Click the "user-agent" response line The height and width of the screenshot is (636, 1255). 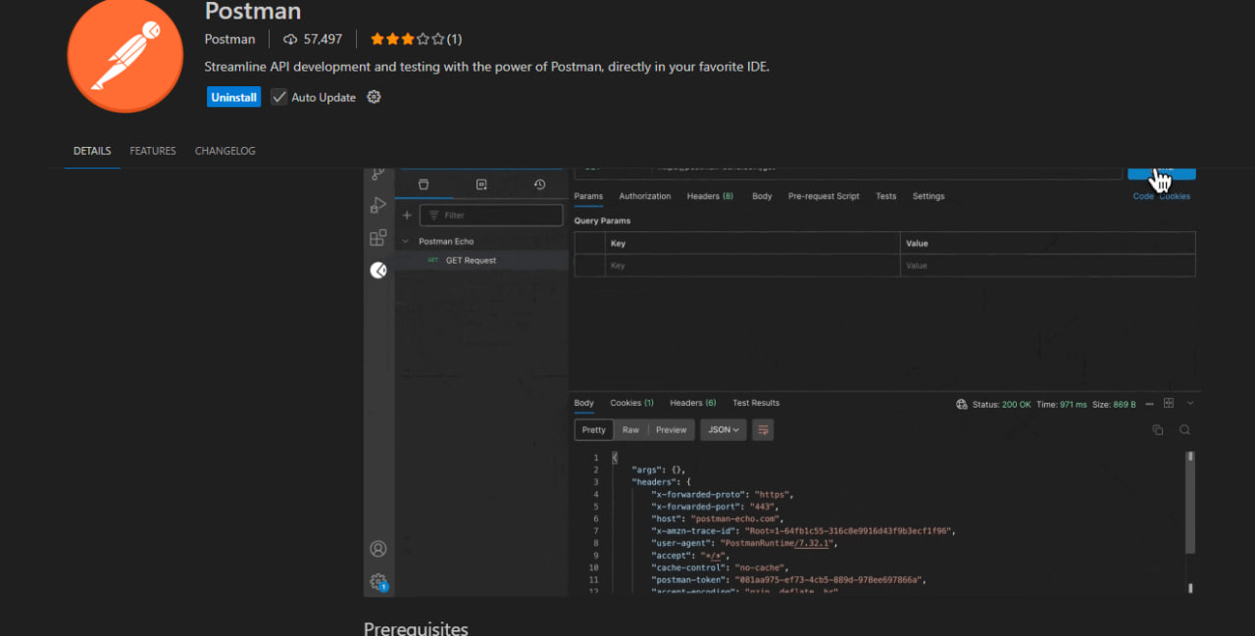pos(744,543)
